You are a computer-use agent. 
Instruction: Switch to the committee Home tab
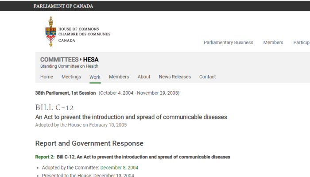(x=46, y=77)
